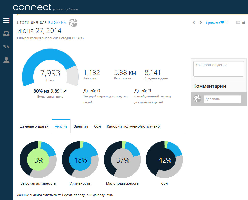Select the Анализ tab
Screen dimensions: 248x200
pyautogui.click(x=61, y=126)
